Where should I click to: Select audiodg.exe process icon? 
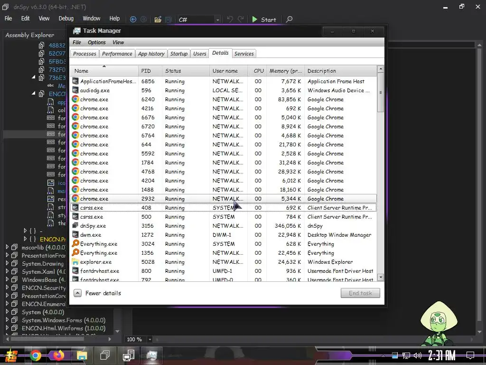tap(75, 90)
